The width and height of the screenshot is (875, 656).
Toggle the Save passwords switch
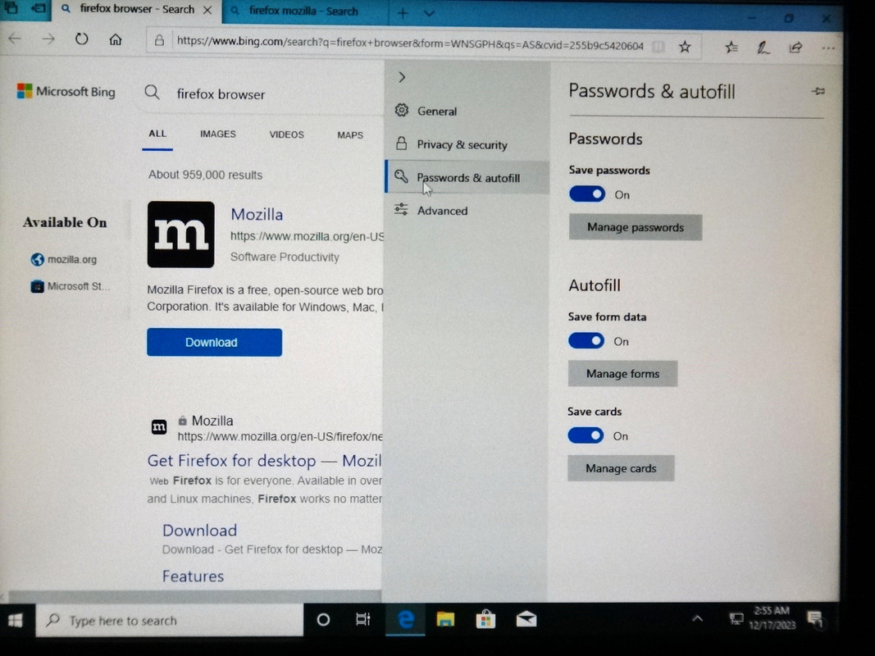point(587,194)
